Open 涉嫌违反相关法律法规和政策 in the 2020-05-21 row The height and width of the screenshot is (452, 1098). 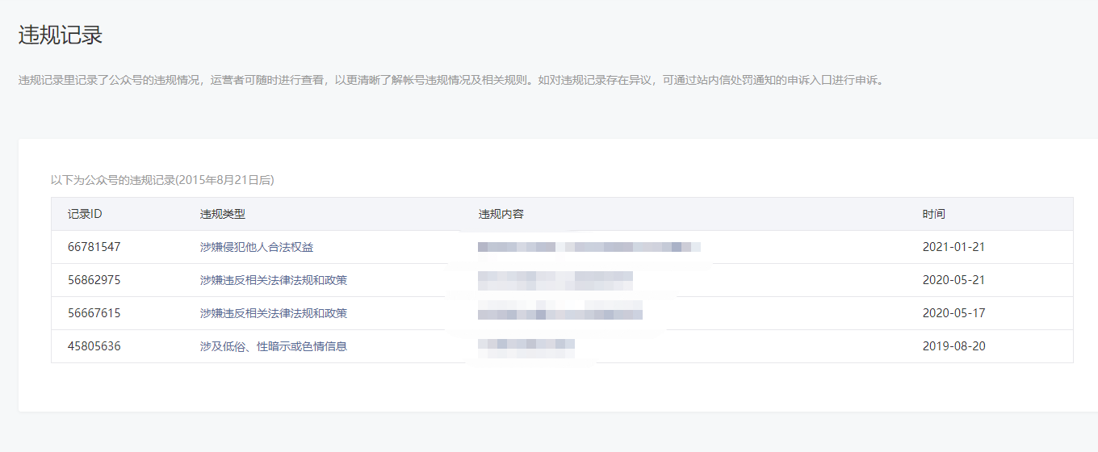(274, 280)
